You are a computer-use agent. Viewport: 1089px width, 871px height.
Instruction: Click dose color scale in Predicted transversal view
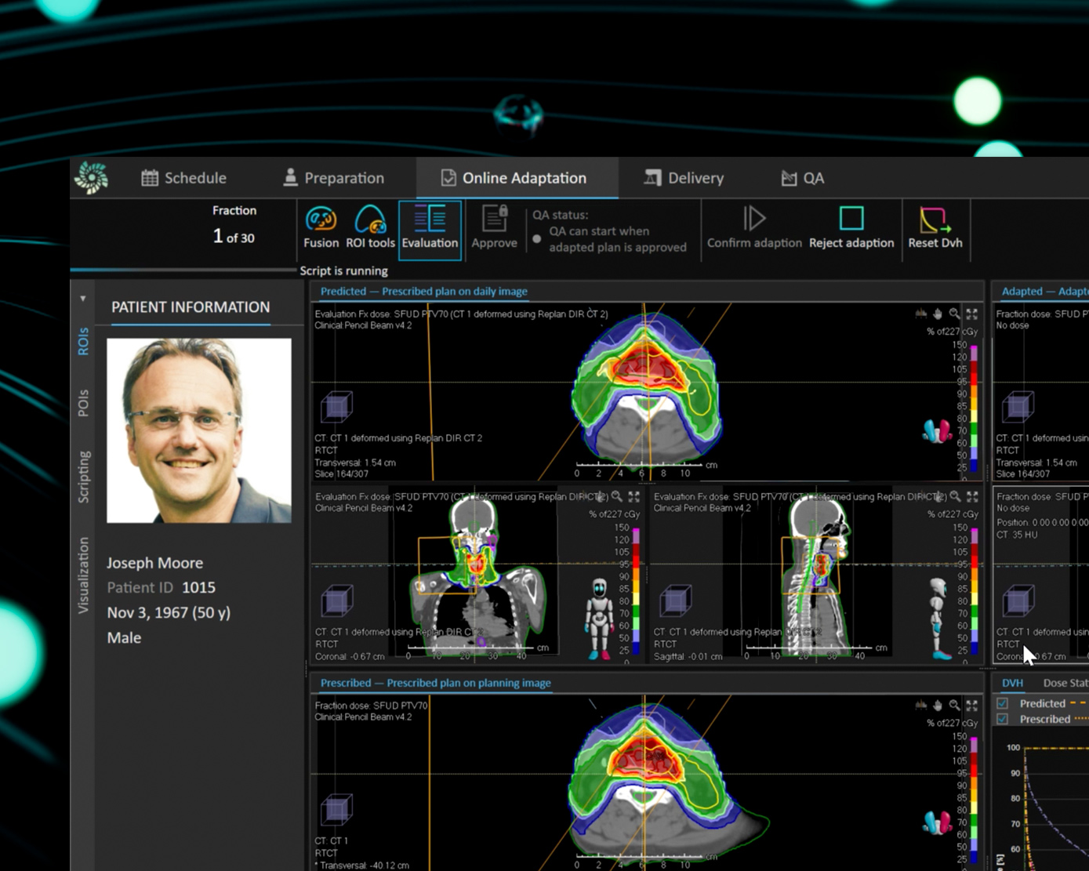pos(974,406)
